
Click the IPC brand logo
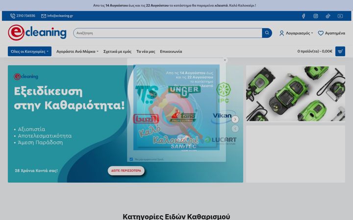224,93
